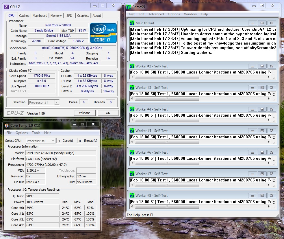The height and width of the screenshot is (239, 284).
Task: Click the Worker #2 vertical scroll stepper
Action: point(274,73)
